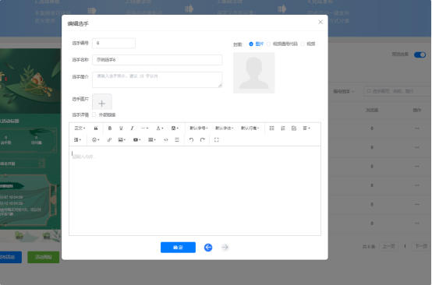The image size is (432, 285).
Task: Insert a code block via the code icon
Action: point(165,139)
